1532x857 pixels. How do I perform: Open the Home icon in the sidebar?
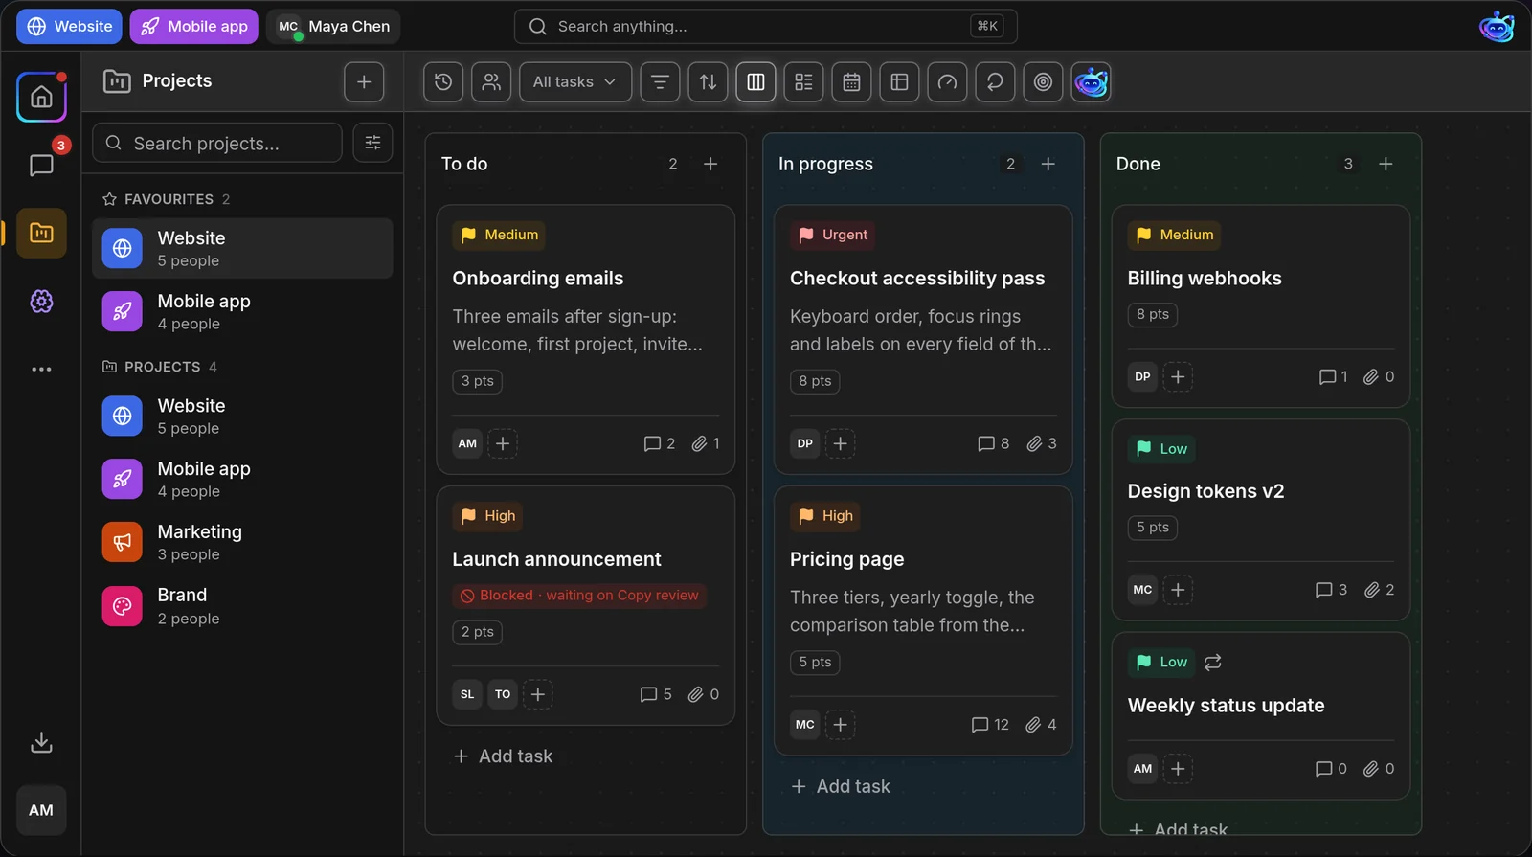(41, 97)
